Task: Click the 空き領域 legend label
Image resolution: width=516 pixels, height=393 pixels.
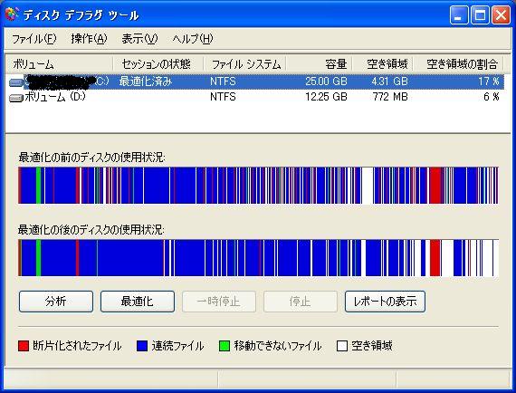Action: point(372,346)
